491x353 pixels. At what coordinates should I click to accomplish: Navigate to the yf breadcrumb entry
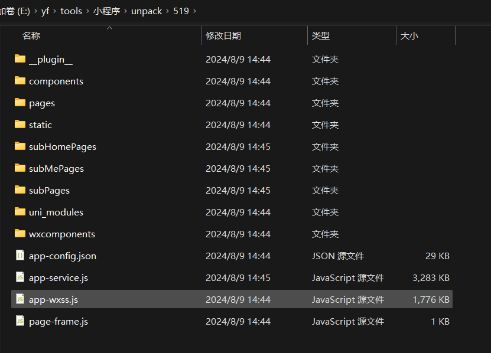pos(45,11)
